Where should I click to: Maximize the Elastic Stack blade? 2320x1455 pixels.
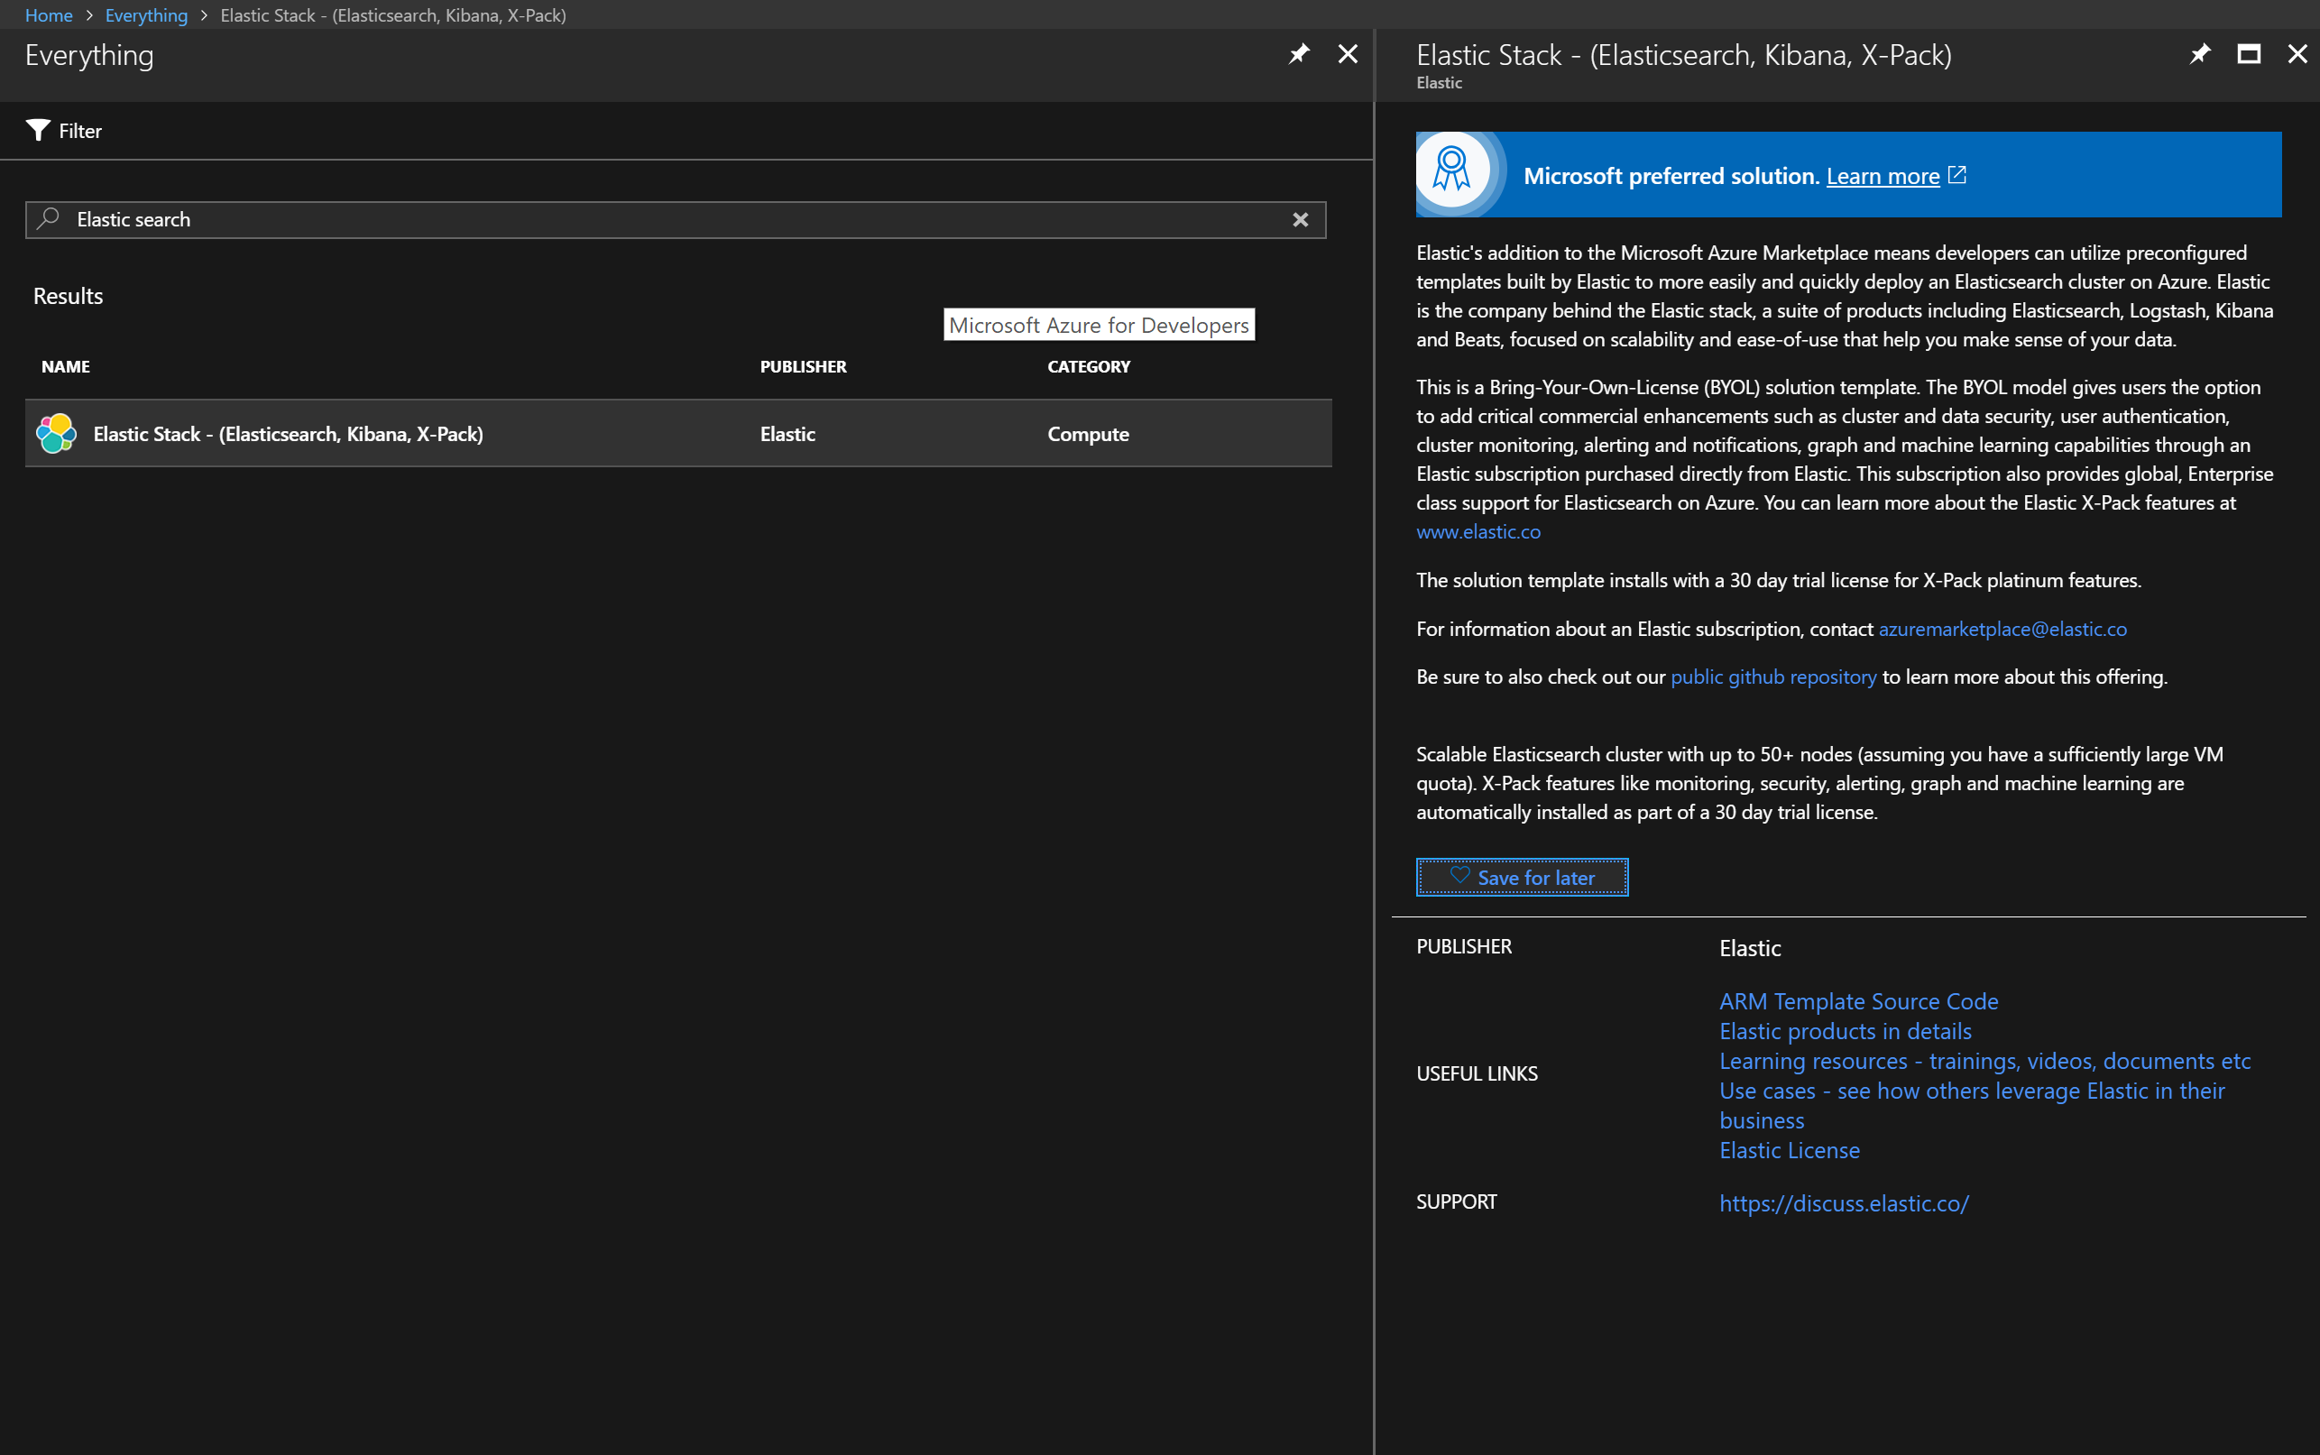pyautogui.click(x=2249, y=54)
